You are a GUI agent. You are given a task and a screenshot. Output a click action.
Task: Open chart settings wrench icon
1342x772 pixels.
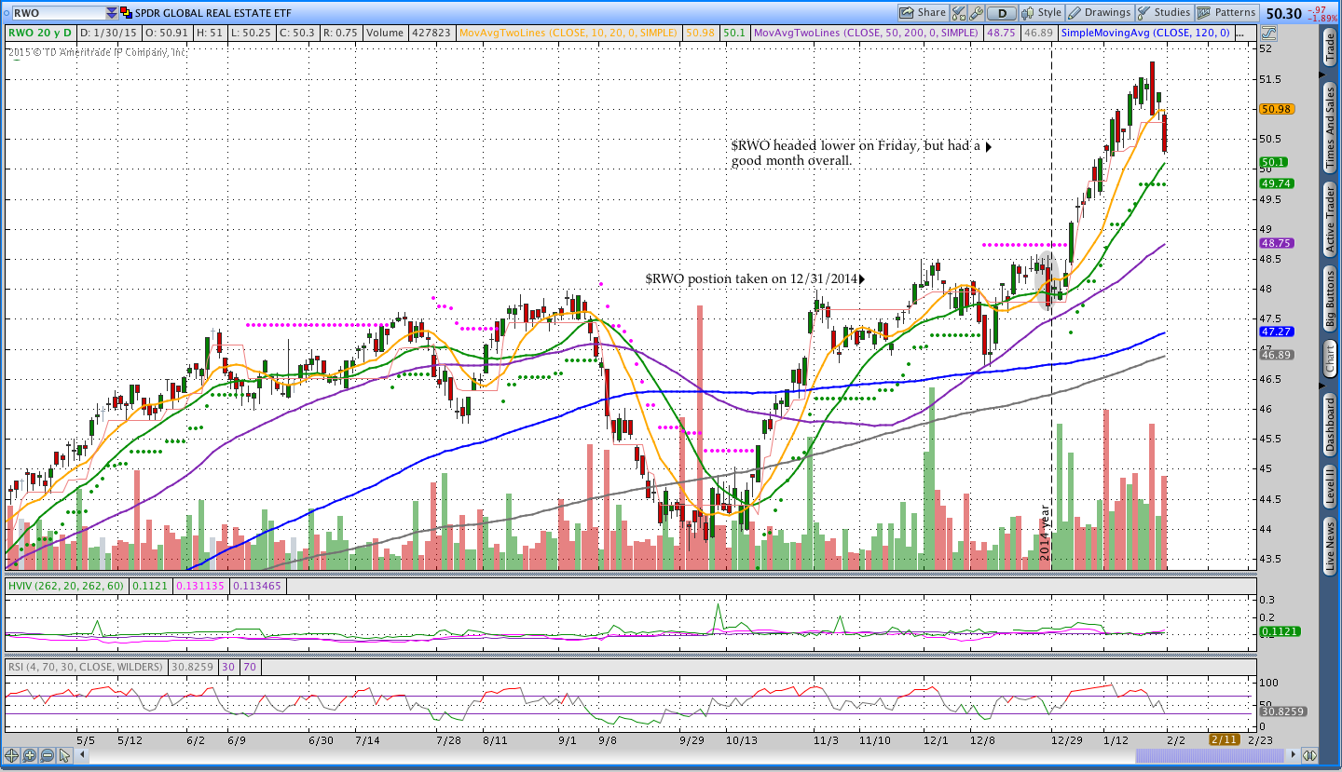click(x=976, y=13)
